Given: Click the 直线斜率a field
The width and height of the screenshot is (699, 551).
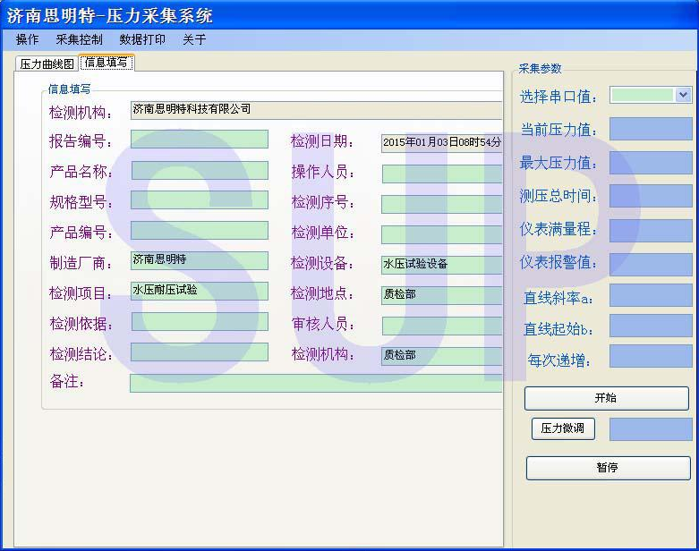Looking at the screenshot, I should (651, 295).
